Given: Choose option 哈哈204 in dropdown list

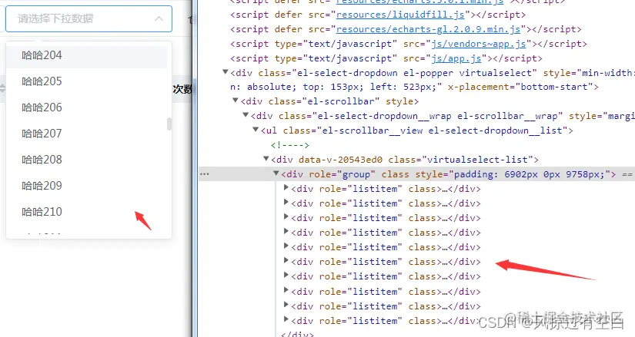Looking at the screenshot, I should (x=87, y=55).
